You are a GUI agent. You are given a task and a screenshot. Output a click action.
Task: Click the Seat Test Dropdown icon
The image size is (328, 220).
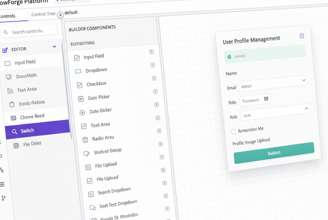coord(93,208)
